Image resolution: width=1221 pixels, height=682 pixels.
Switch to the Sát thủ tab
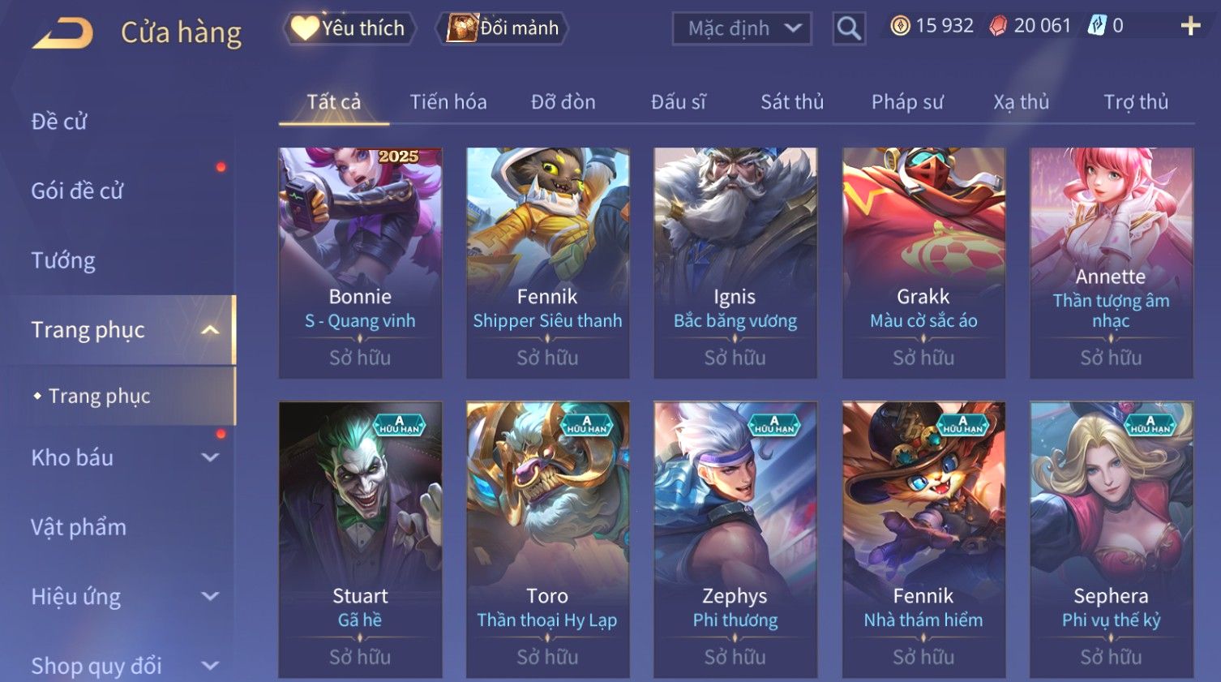pyautogui.click(x=792, y=102)
